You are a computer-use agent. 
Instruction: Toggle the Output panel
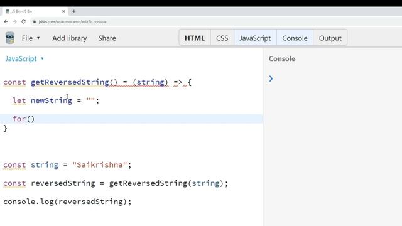click(x=330, y=38)
